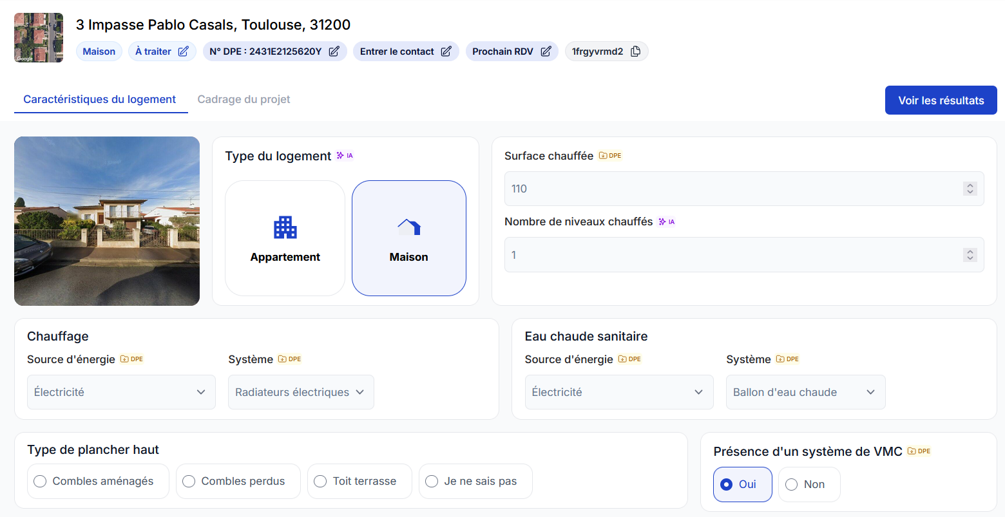Click Entrer le contact chip
The width and height of the screenshot is (1005, 517).
point(406,52)
